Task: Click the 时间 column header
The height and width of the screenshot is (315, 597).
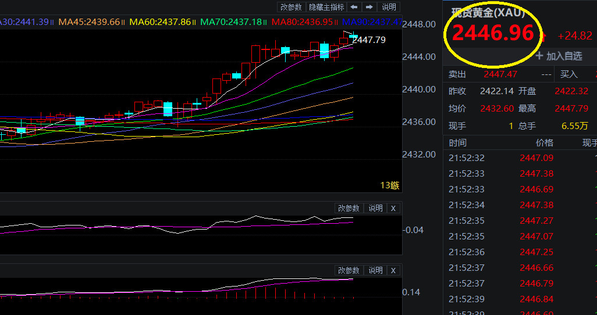Action: tap(457, 142)
